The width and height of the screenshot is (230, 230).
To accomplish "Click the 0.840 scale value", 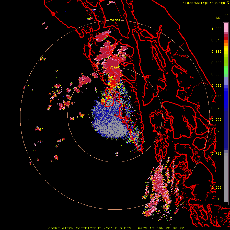I will pyautogui.click(x=216, y=63).
